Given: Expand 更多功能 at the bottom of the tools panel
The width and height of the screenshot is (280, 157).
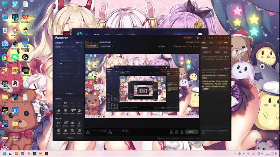Looking at the screenshot, I should click(69, 138).
